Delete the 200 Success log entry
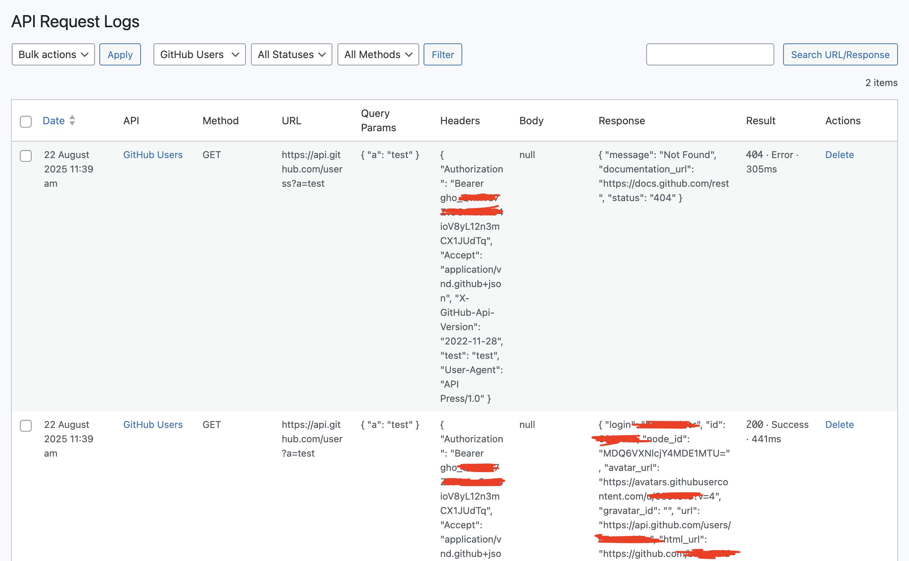Image resolution: width=909 pixels, height=561 pixels. coord(839,425)
